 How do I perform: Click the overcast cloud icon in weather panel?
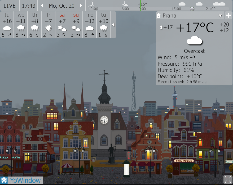click(194, 41)
